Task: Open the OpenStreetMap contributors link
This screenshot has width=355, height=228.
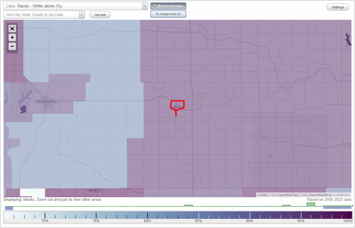Action: (329, 195)
